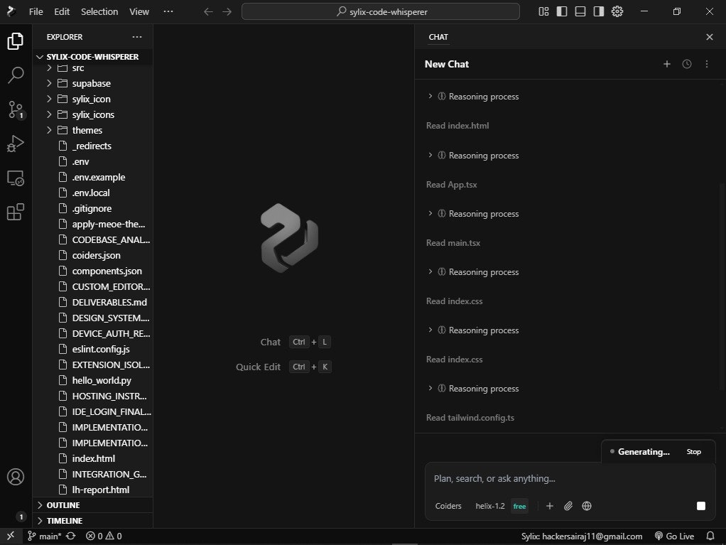Expand the themes folder

pyautogui.click(x=92, y=131)
